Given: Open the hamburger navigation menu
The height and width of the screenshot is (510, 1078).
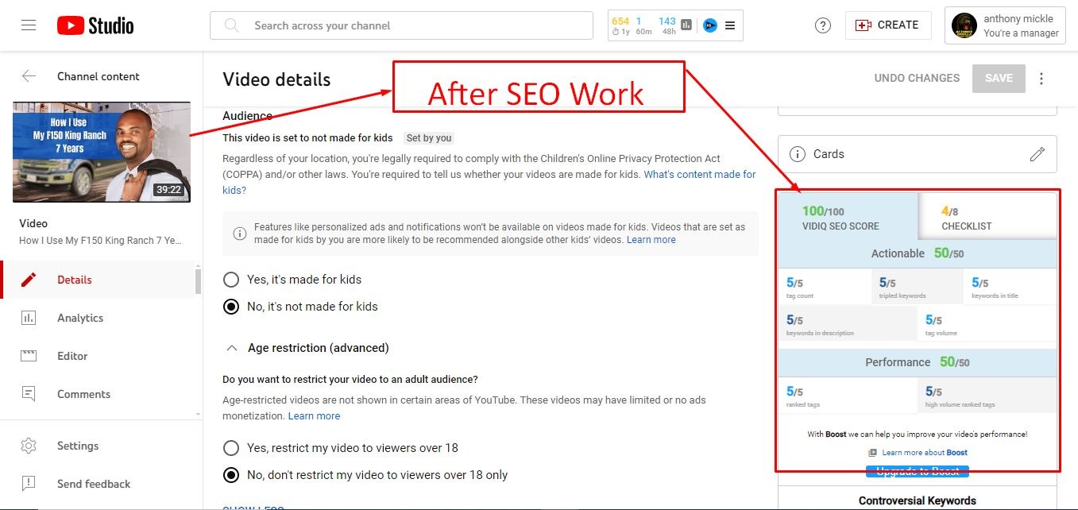Looking at the screenshot, I should (x=29, y=25).
